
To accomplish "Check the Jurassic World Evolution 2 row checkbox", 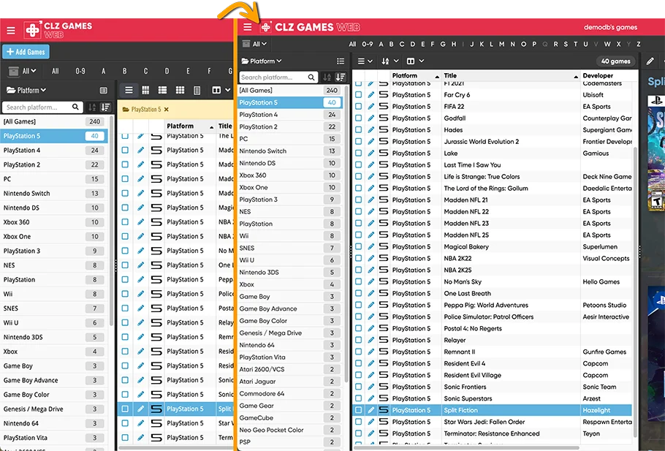I will (358, 141).
